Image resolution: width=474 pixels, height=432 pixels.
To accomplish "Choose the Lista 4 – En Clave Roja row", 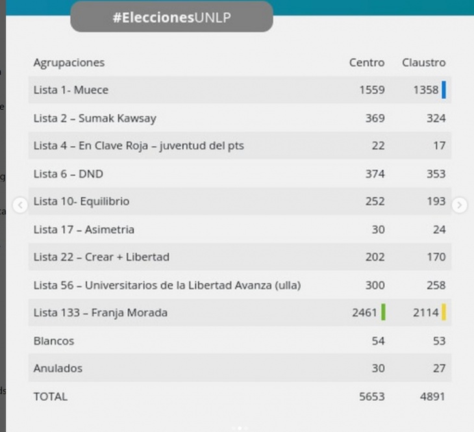I will click(x=240, y=146).
